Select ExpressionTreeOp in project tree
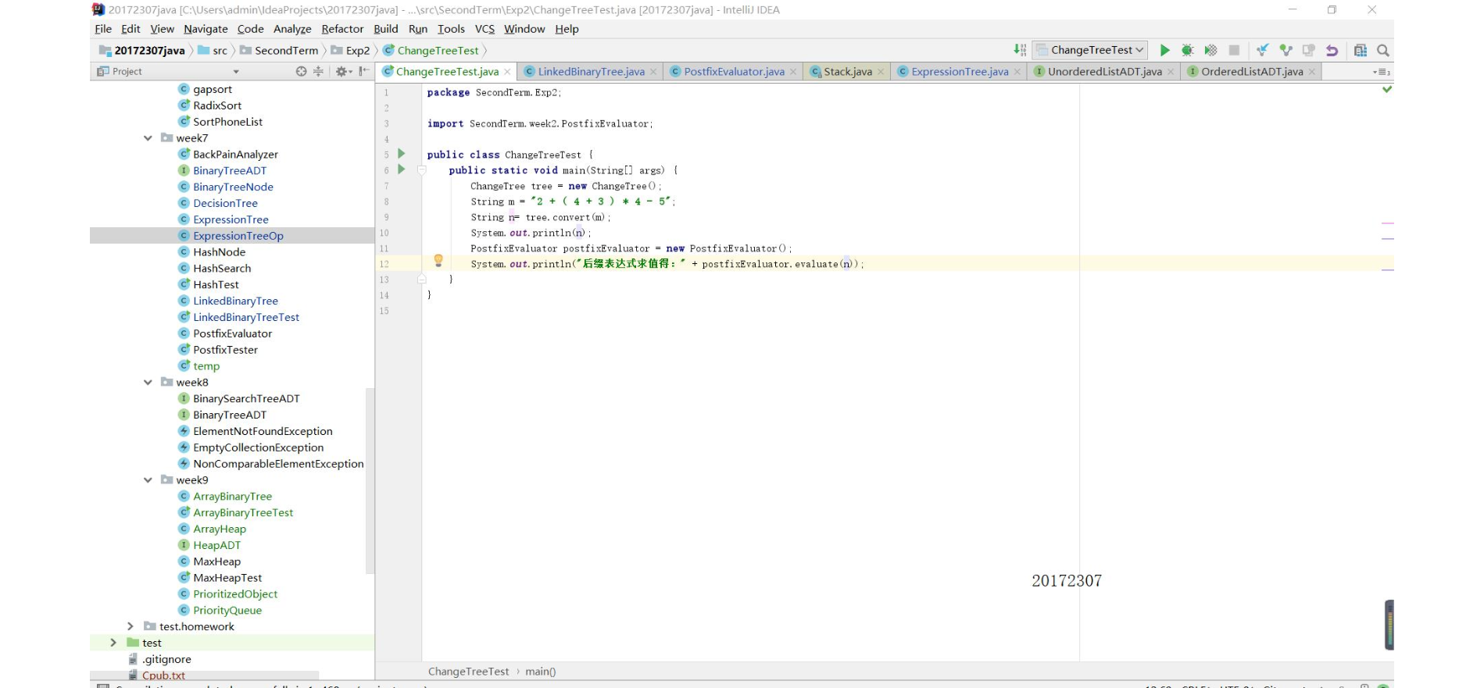 point(232,236)
